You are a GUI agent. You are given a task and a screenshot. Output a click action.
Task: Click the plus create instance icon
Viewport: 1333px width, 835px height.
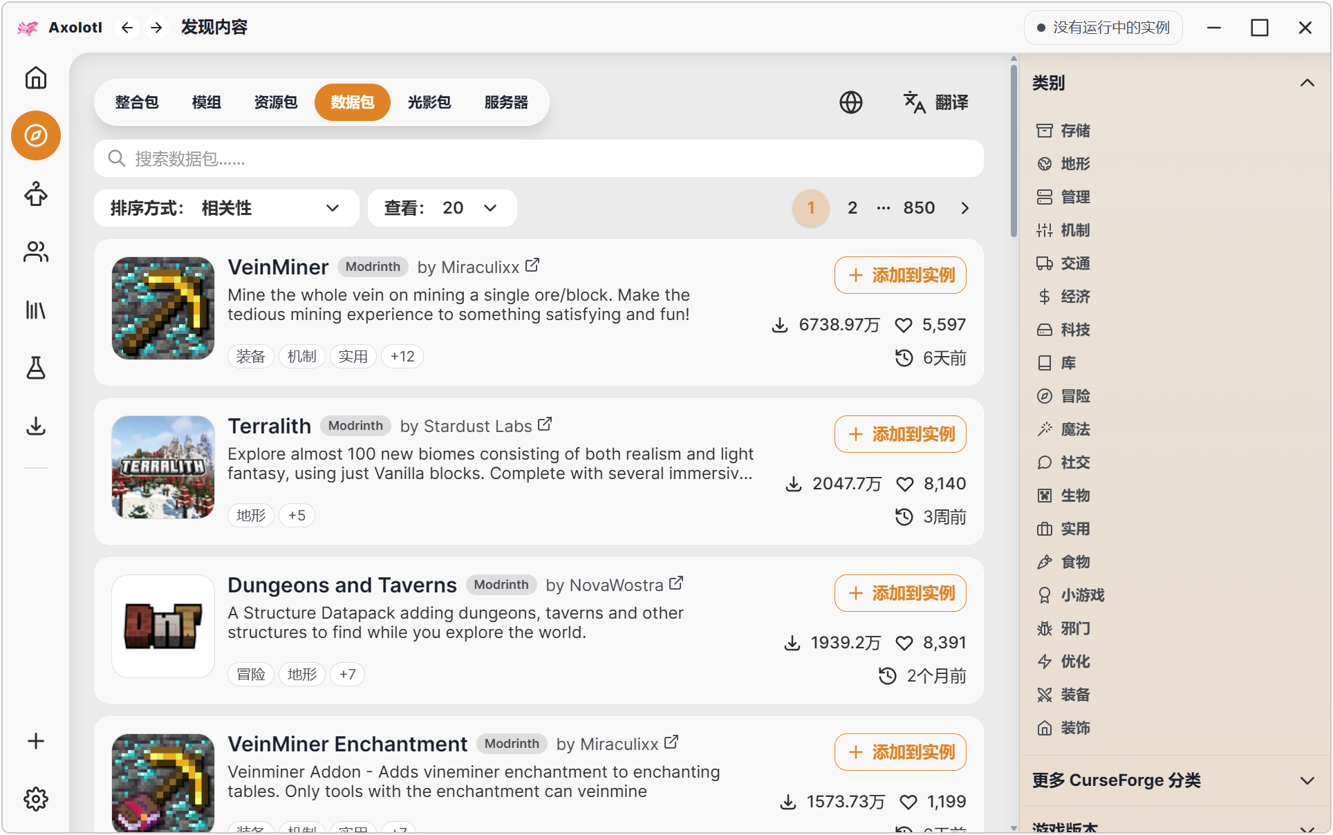tap(36, 741)
